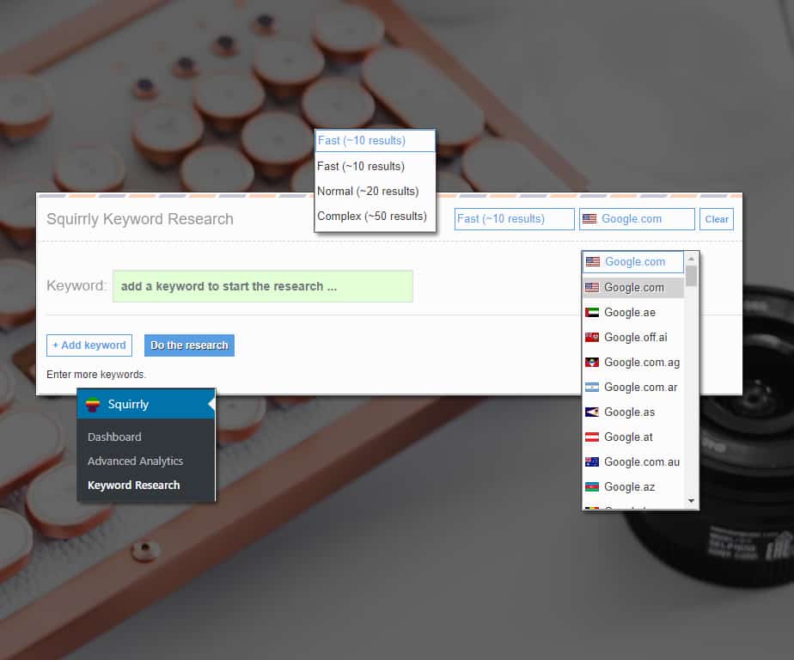This screenshot has height=660, width=794.
Task: Click the country list scrollbar thumb
Action: (691, 276)
